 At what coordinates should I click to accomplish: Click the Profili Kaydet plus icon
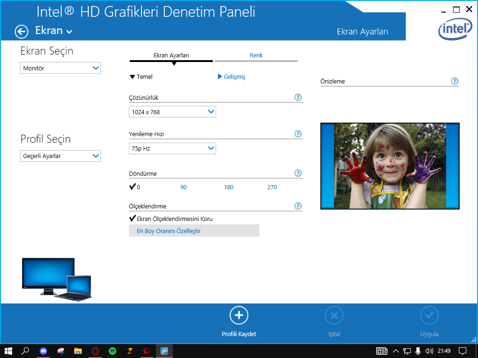point(239,316)
